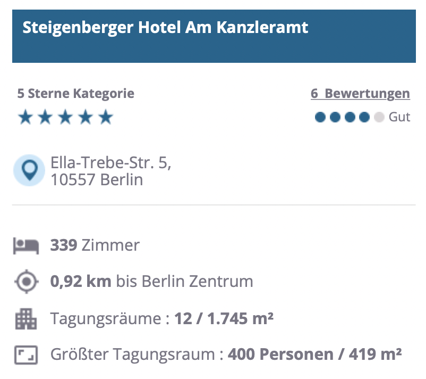The width and height of the screenshot is (426, 379).
Task: Click the bed icon beside 339 Zimmer
Action: click(26, 246)
